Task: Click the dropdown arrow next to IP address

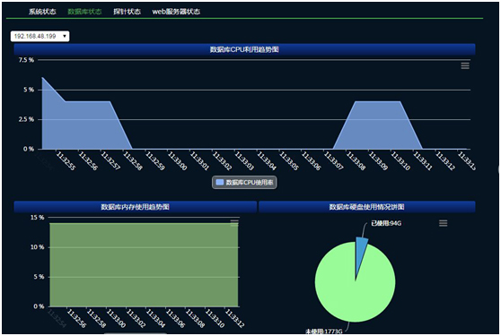Action: 65,37
